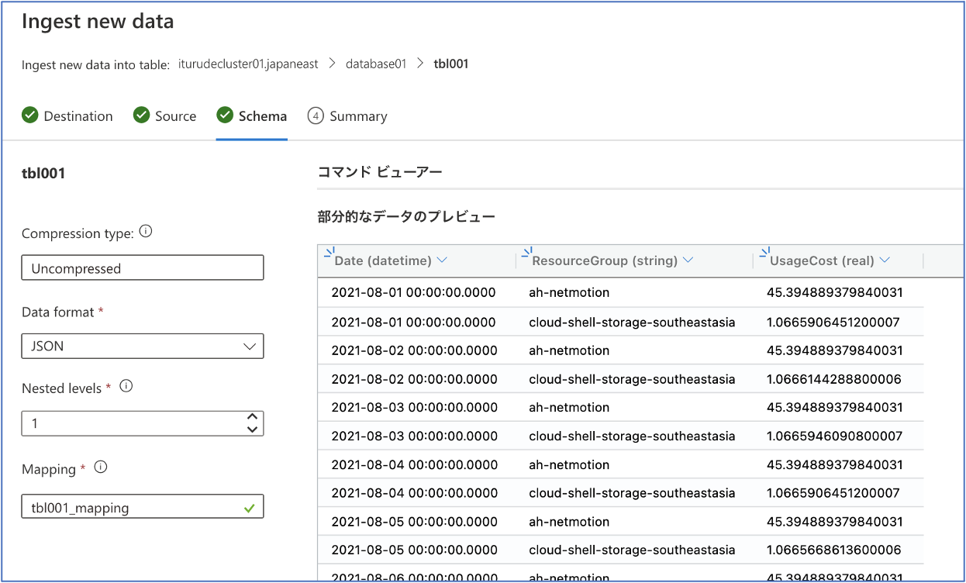Click breadcrumb chevron before database01
The height and width of the screenshot is (583, 966).
click(x=332, y=64)
